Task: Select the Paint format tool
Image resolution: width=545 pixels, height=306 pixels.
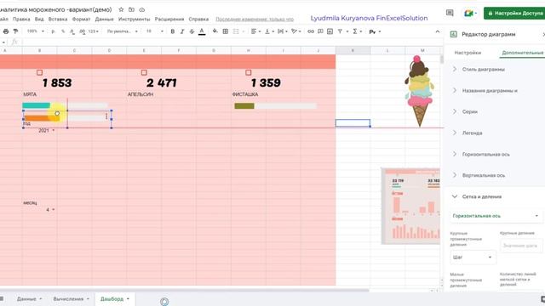Action: (15, 31)
